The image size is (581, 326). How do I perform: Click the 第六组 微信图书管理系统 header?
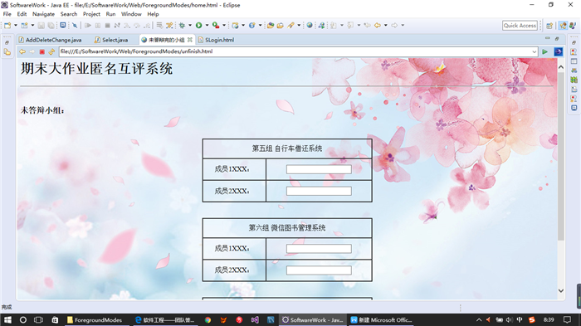coord(287,228)
